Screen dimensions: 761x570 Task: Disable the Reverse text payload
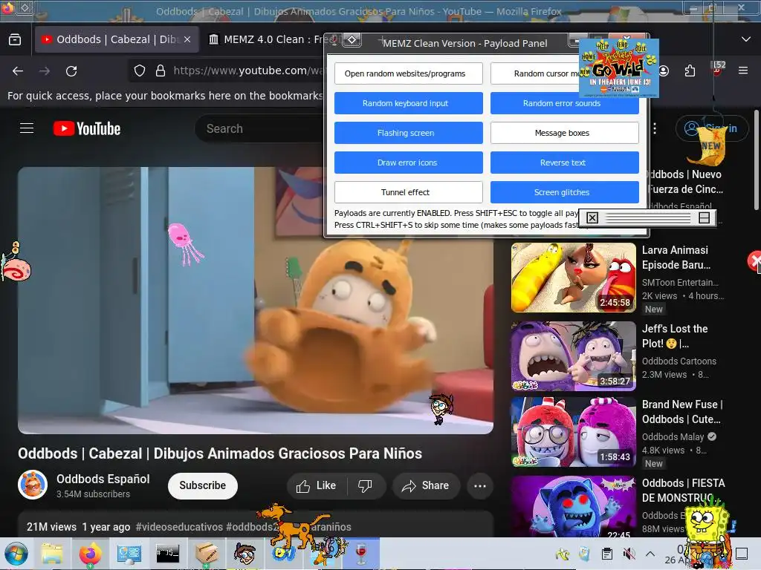pyautogui.click(x=565, y=163)
